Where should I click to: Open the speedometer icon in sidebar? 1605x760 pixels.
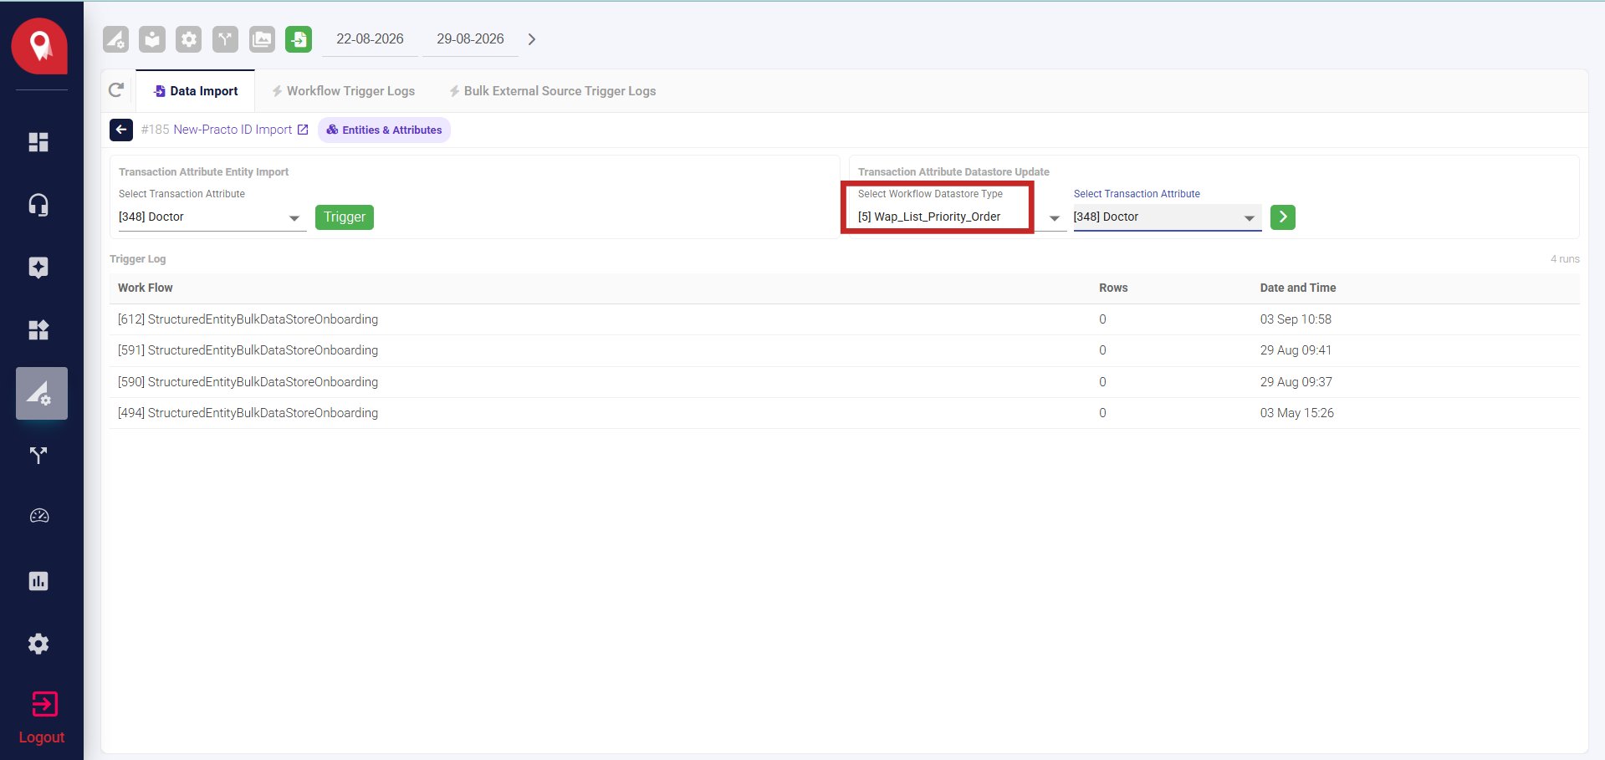[x=38, y=516]
